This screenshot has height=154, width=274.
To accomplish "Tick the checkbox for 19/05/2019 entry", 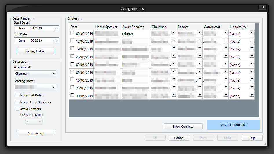I will pos(72,48).
